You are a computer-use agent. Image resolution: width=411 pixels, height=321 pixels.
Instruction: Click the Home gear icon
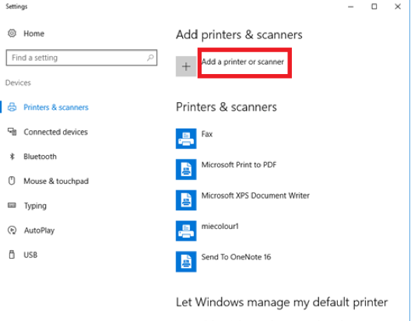click(x=12, y=34)
